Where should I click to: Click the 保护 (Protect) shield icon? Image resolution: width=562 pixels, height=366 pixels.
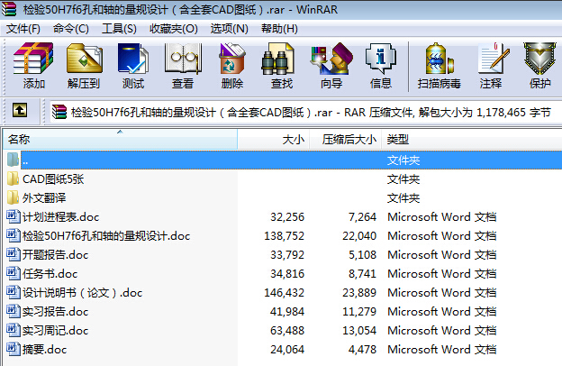pyautogui.click(x=539, y=59)
